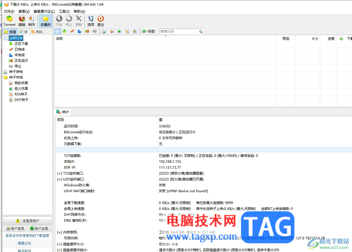Open the 制作 make-torrent tool
The image size is (352, 252).
[32, 21]
